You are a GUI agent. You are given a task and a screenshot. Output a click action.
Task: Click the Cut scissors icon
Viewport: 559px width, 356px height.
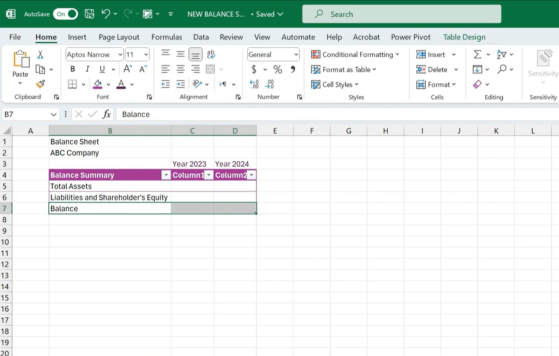tap(40, 55)
